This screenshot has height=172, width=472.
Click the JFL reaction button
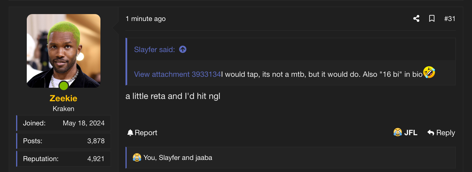point(405,133)
